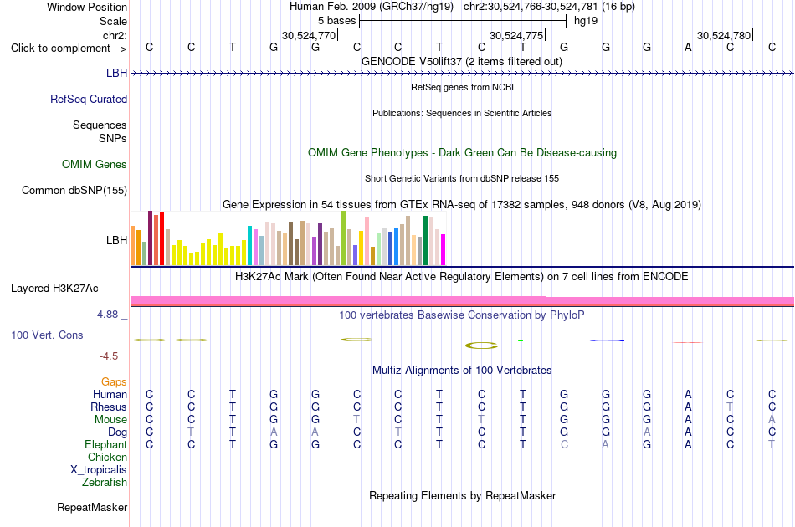Click the Zebrafish species row label
Screen dimensions: 795x527
(x=105, y=482)
